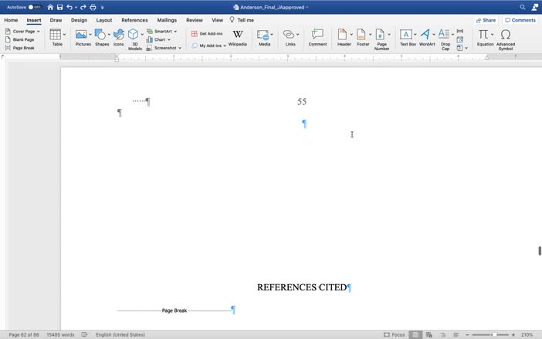Switch to the Home tab

(x=11, y=20)
